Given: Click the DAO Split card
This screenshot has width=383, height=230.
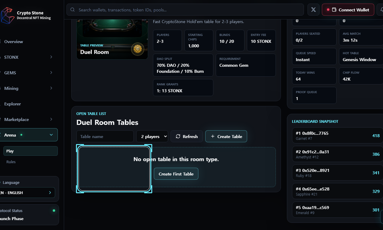Looking at the screenshot, I should (183, 65).
